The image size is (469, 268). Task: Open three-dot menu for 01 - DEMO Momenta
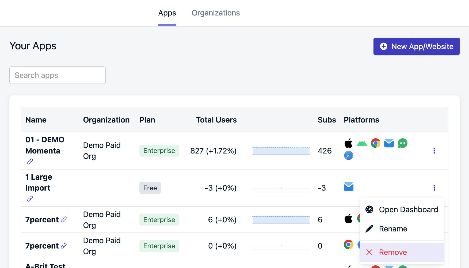coord(434,151)
